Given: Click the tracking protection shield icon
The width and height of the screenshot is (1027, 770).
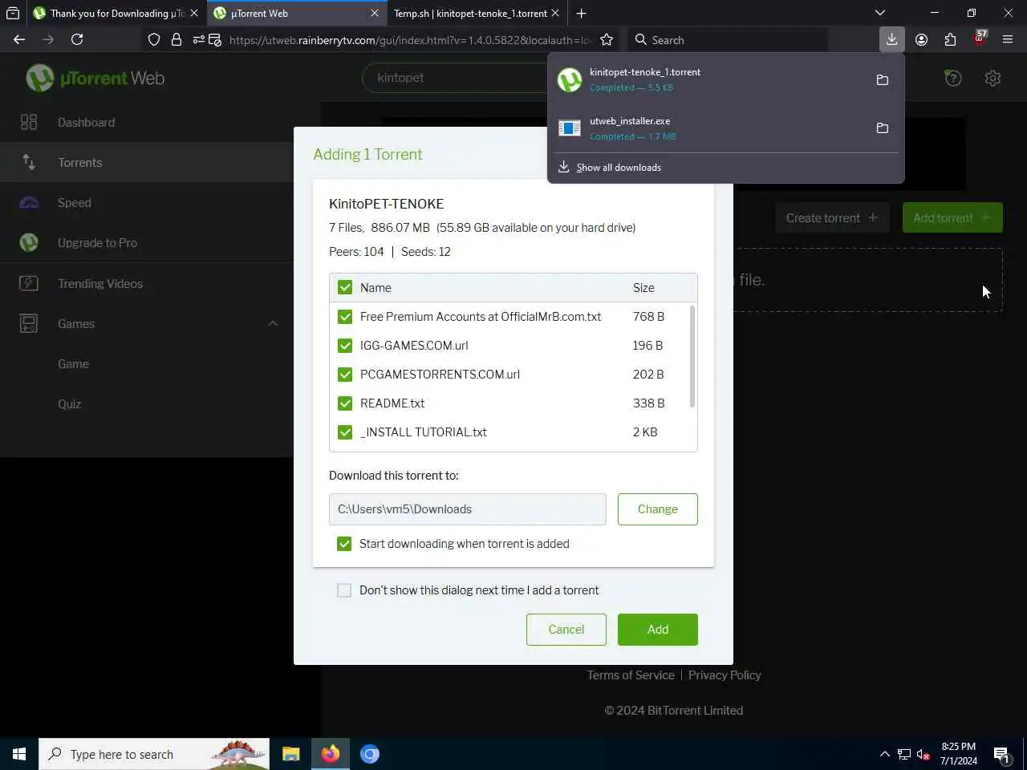Looking at the screenshot, I should [x=154, y=39].
